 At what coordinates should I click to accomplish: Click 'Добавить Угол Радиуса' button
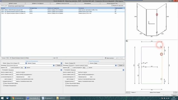(x=38, y=3)
